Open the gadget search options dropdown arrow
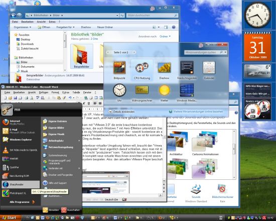Screen dimensions: 276x221 [x=225, y=52]
